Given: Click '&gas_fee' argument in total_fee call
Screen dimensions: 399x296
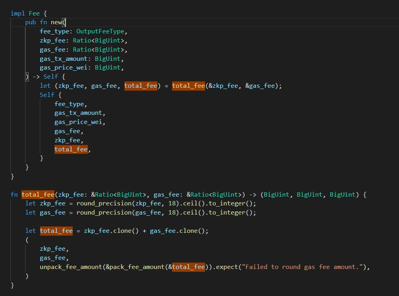Looking at the screenshot, I should (260, 86).
